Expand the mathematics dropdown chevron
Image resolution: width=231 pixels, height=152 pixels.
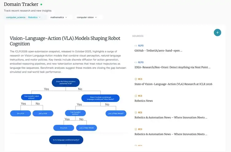[66, 18]
